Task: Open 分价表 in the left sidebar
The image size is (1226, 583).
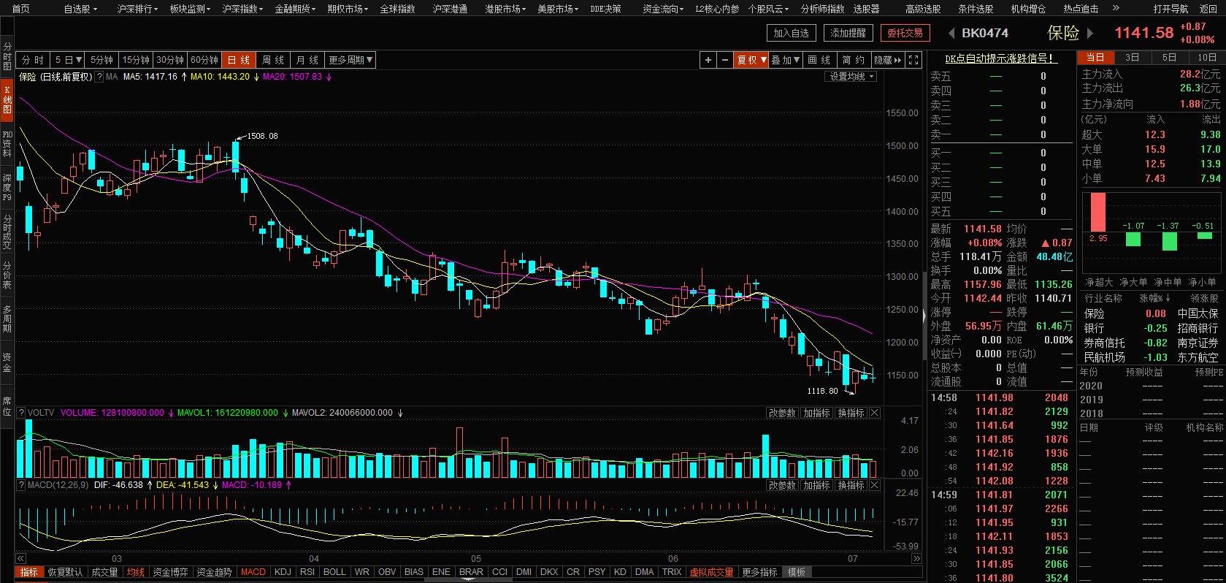Action: tap(7, 275)
